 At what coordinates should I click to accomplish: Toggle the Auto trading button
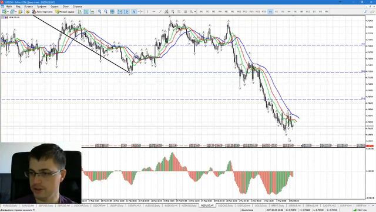pyautogui.click(x=42, y=12)
